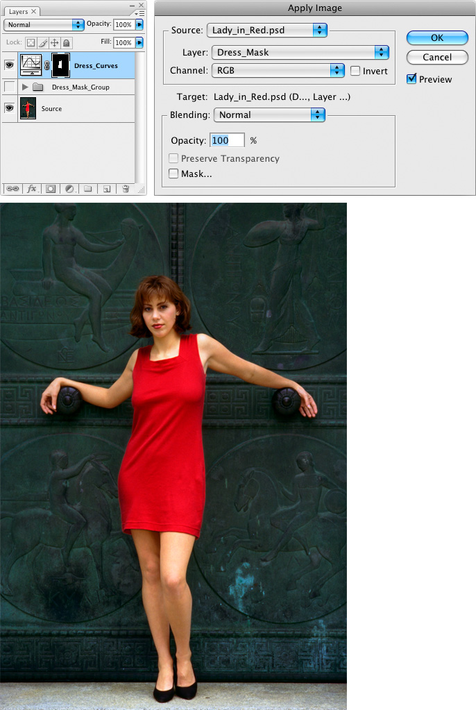Show the Dress_Mask_Group layer group
Image resolution: width=476 pixels, height=710 pixels.
pos(10,87)
